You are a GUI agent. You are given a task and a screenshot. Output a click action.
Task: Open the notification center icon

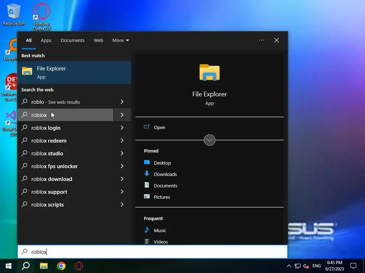point(353,266)
